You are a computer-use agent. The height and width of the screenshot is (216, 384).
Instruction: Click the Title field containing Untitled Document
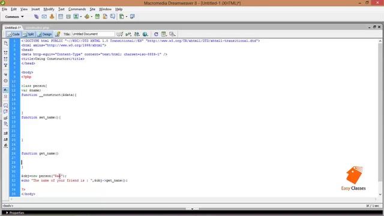coord(93,34)
